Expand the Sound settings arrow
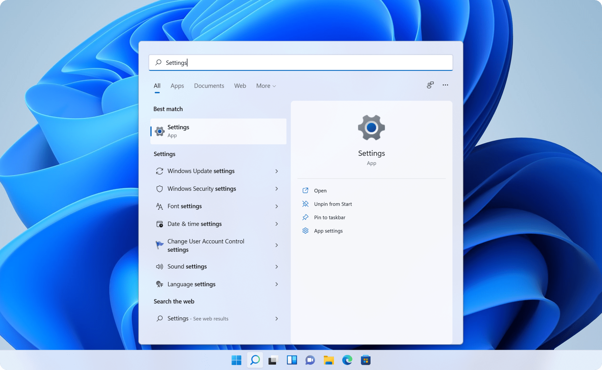 (x=277, y=267)
